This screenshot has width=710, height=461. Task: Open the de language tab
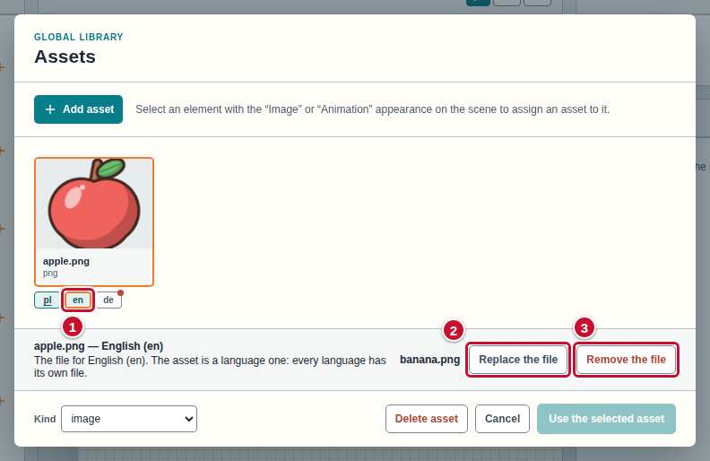pos(108,300)
